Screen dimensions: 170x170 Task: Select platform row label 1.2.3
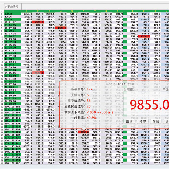point(13,14)
